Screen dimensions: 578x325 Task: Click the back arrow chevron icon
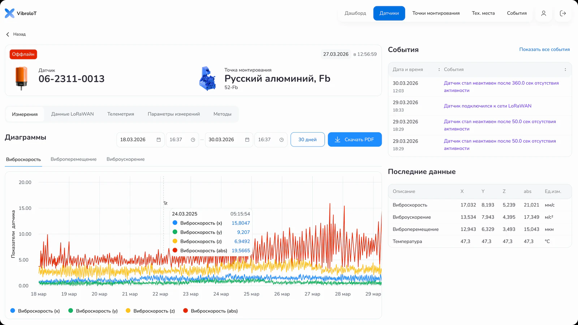click(x=8, y=34)
